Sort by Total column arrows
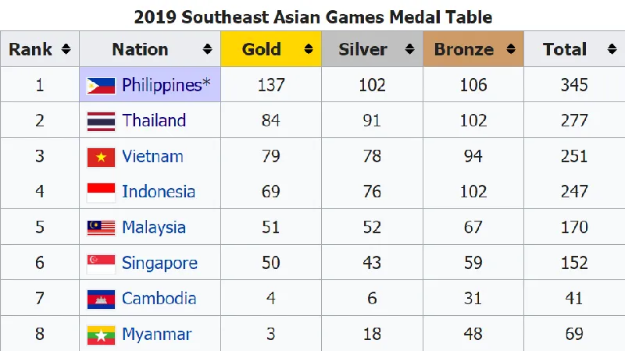This screenshot has width=625, height=351. (x=611, y=49)
